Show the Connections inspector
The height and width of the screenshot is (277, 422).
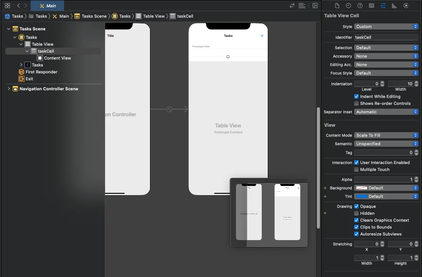[x=406, y=6]
